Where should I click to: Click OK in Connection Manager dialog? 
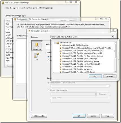click(x=79, y=116)
